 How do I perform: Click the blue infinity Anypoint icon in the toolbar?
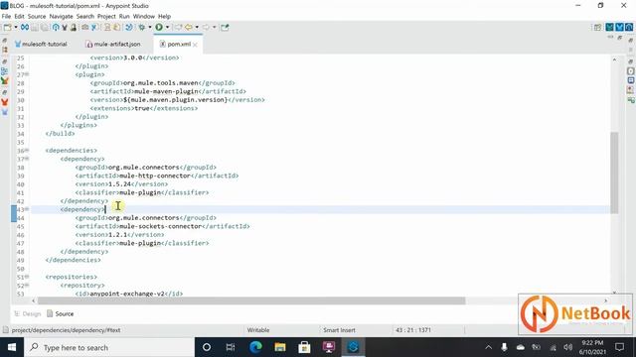[25, 27]
